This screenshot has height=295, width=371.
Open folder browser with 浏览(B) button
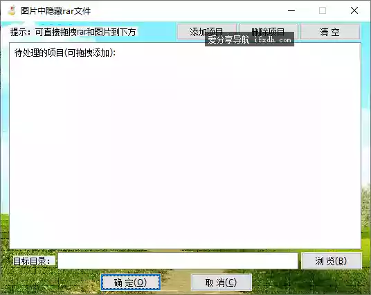332,260
